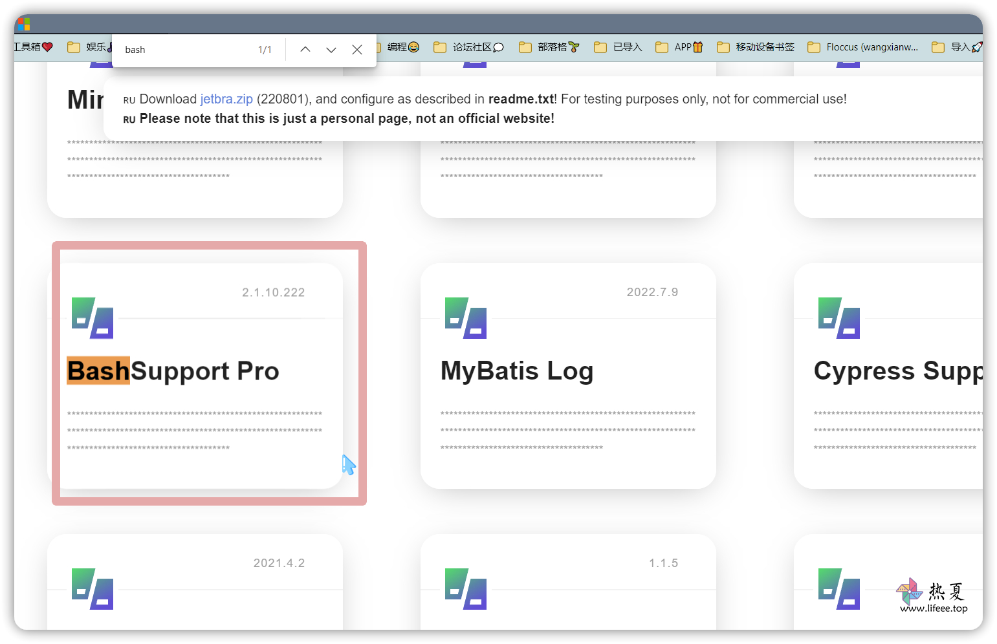The height and width of the screenshot is (644, 997).
Task: Open the APP bookmark folder
Action: [x=679, y=47]
